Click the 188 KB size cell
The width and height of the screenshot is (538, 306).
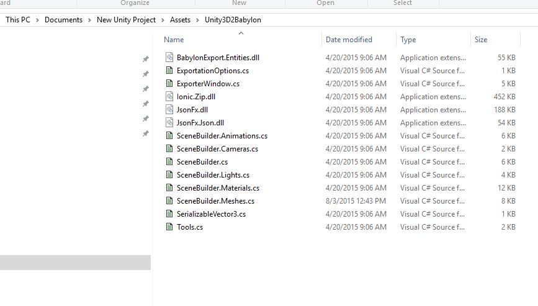pos(504,110)
